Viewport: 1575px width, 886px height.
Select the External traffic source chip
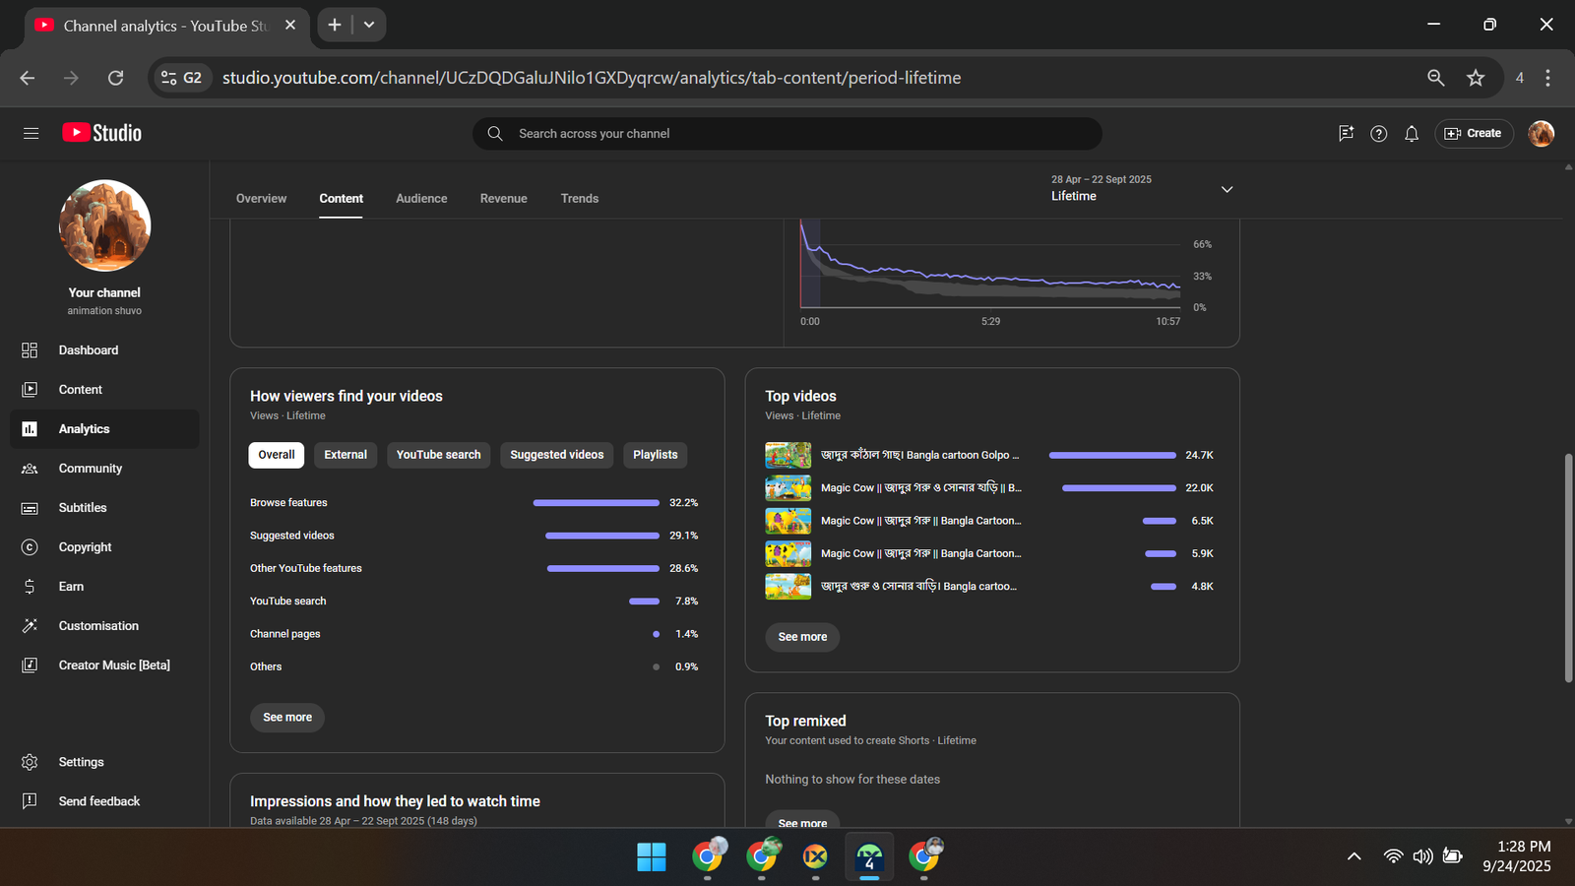345,455
